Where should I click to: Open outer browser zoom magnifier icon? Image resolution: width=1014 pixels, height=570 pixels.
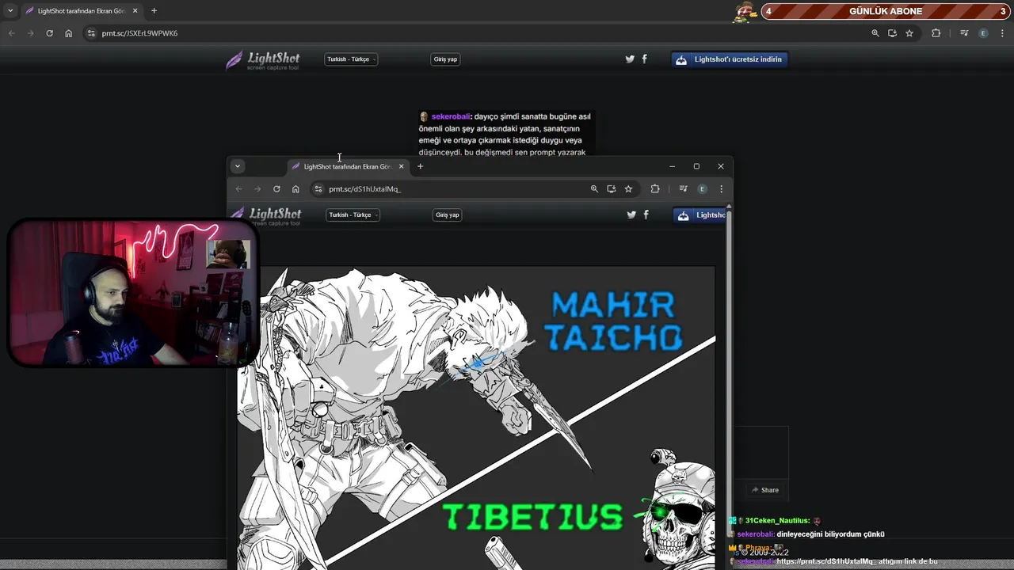coord(875,33)
